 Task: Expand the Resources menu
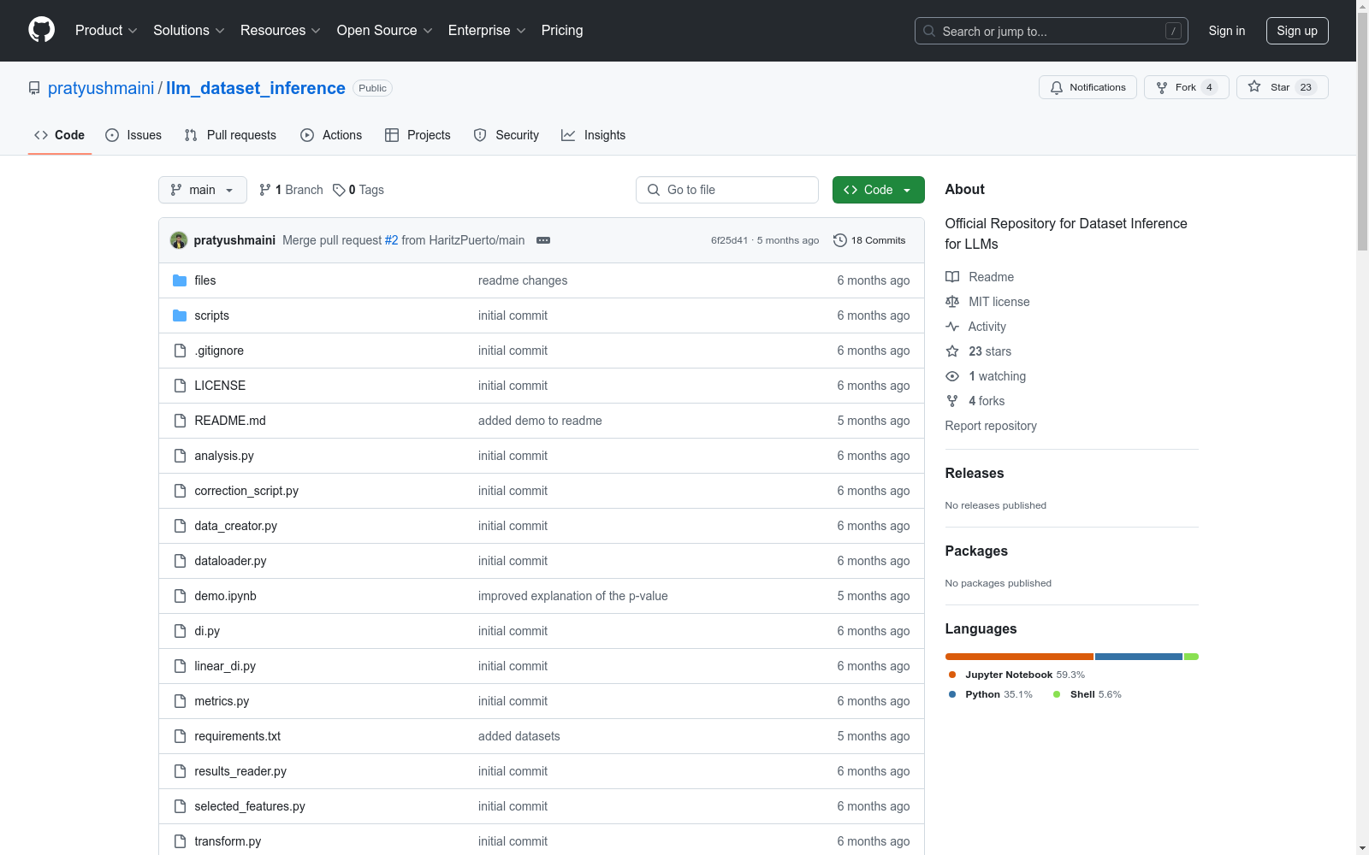tap(281, 30)
